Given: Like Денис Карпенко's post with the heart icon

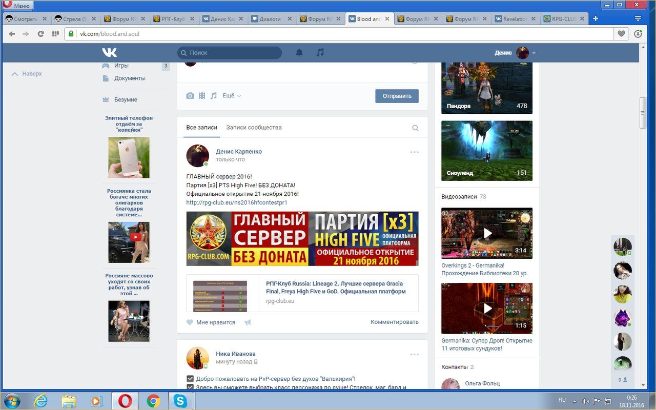Looking at the screenshot, I should tap(190, 322).
